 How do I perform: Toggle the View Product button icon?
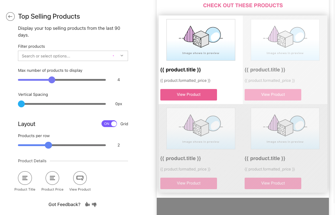pos(80,178)
